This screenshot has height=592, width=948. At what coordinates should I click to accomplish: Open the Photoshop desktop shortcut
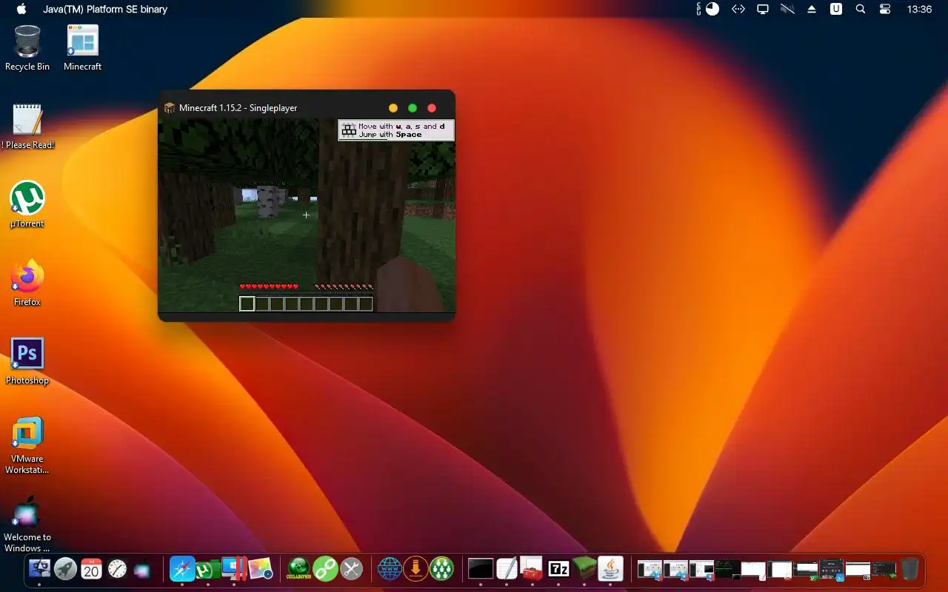(27, 361)
